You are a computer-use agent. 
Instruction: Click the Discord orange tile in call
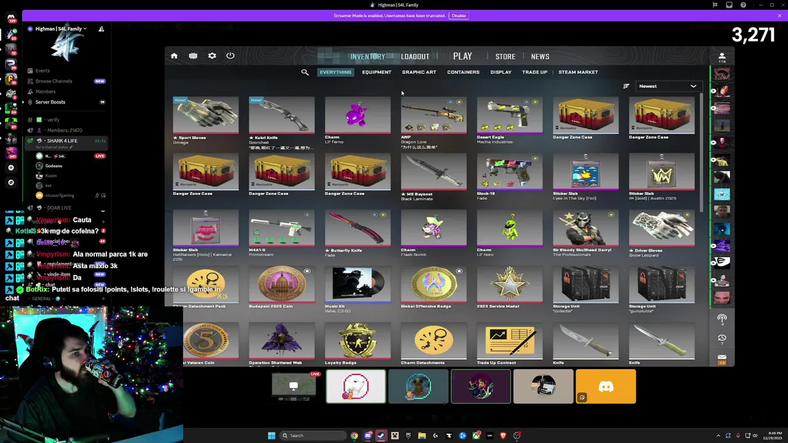point(606,386)
